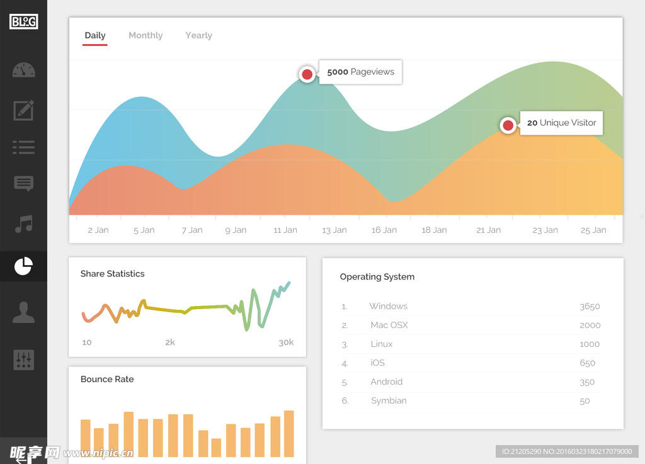Click the 1000 value for Linux
Screen dimensions: 645x464
click(x=590, y=344)
